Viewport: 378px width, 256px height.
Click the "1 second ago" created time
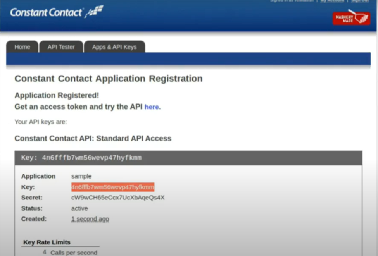pos(90,219)
